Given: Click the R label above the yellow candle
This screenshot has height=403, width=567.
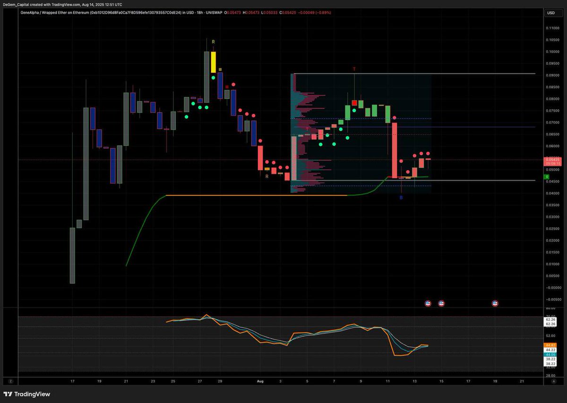Looking at the screenshot, I should (213, 42).
